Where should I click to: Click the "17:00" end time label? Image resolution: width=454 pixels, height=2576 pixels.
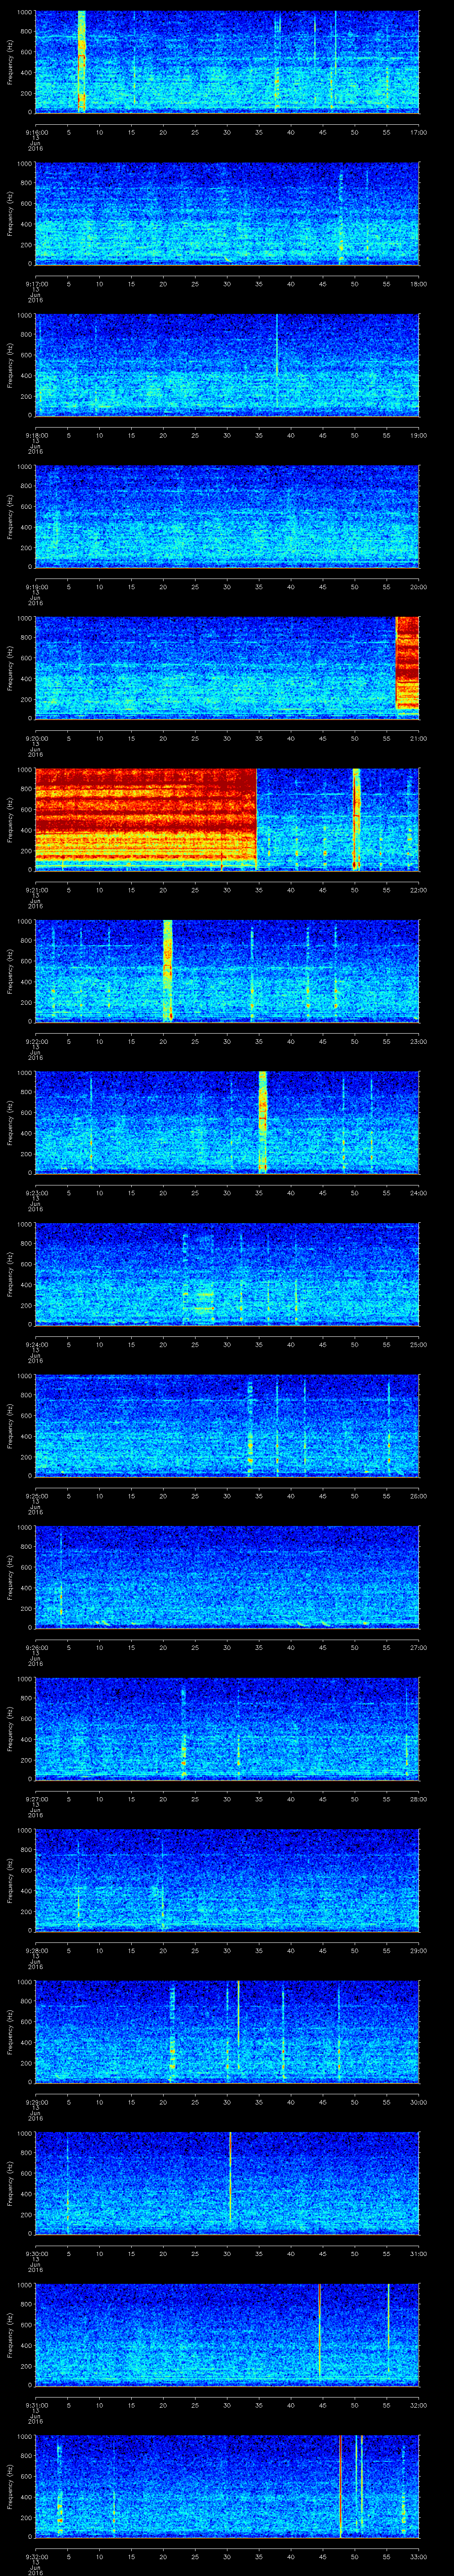click(418, 132)
